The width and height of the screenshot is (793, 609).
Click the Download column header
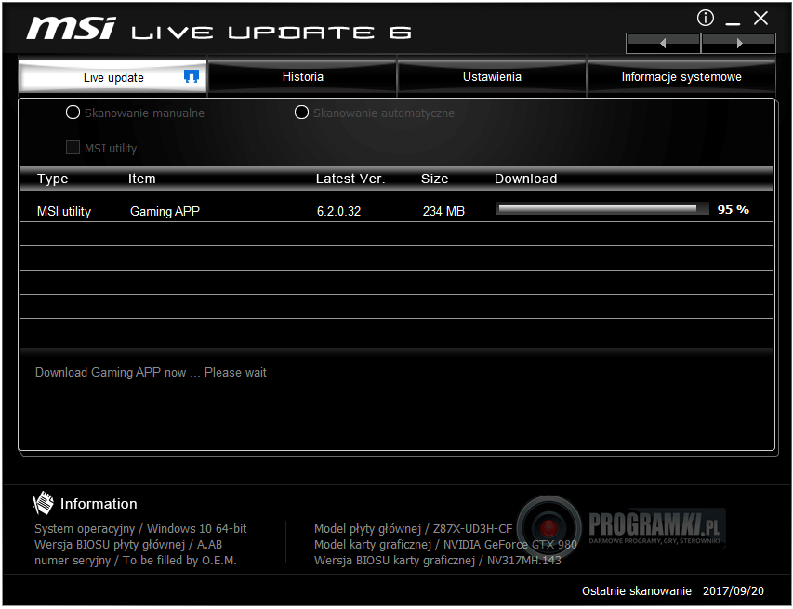[525, 179]
